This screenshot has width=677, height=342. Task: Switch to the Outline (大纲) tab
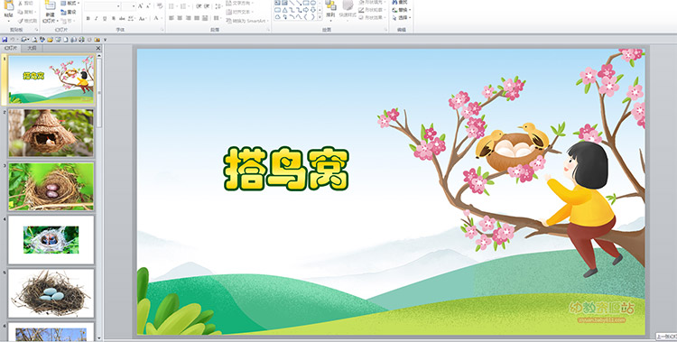(x=32, y=49)
